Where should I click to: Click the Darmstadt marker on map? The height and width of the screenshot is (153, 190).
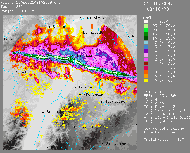[x=80, y=33]
